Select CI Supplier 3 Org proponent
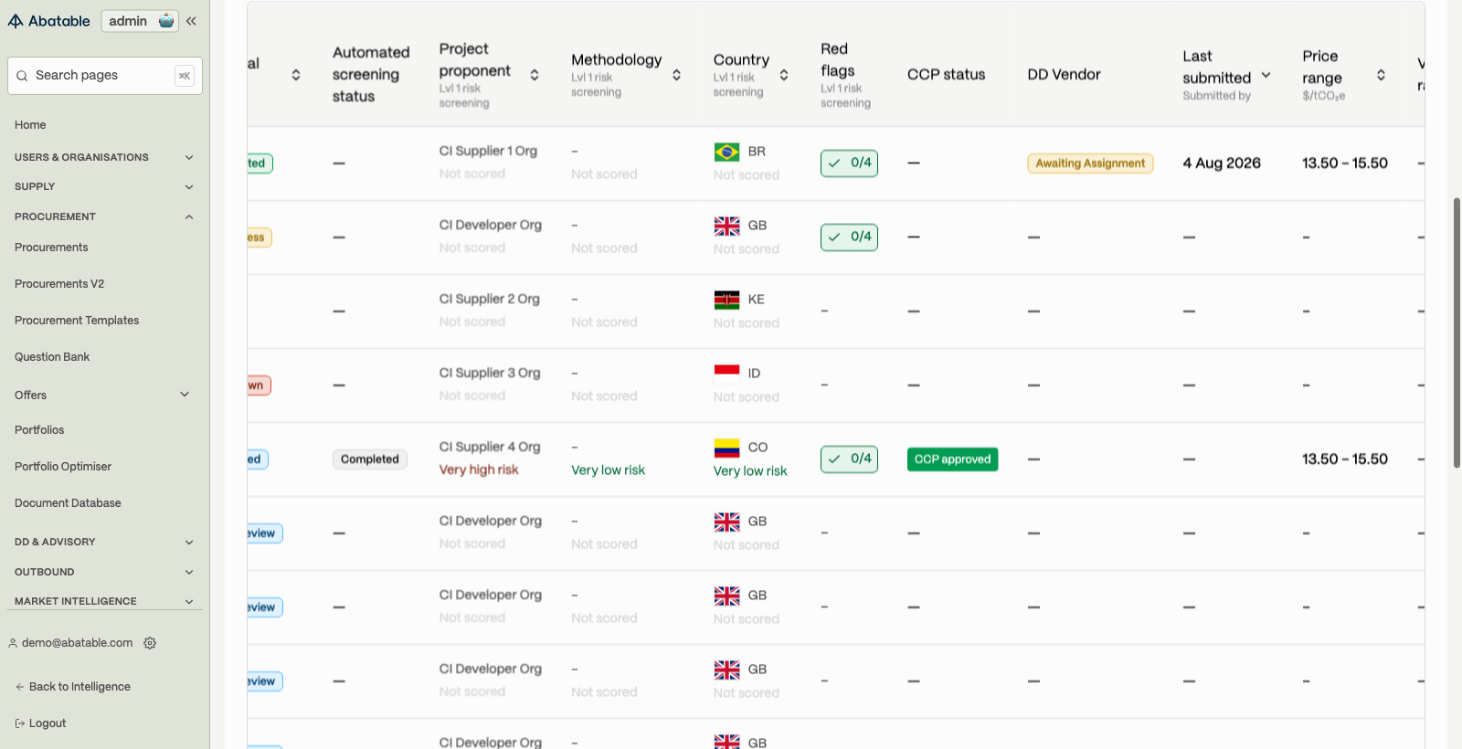 (x=490, y=374)
